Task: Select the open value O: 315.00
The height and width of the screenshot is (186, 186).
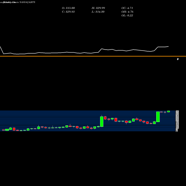Action: pyautogui.click(x=68, y=8)
